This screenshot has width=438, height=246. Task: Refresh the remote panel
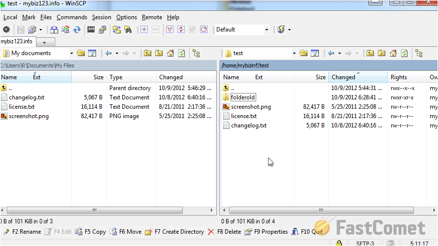coord(404,53)
